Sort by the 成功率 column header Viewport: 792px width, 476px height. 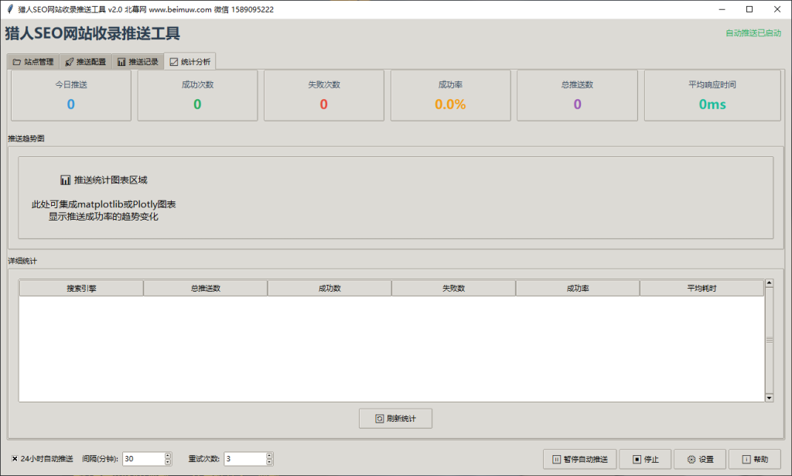(577, 289)
